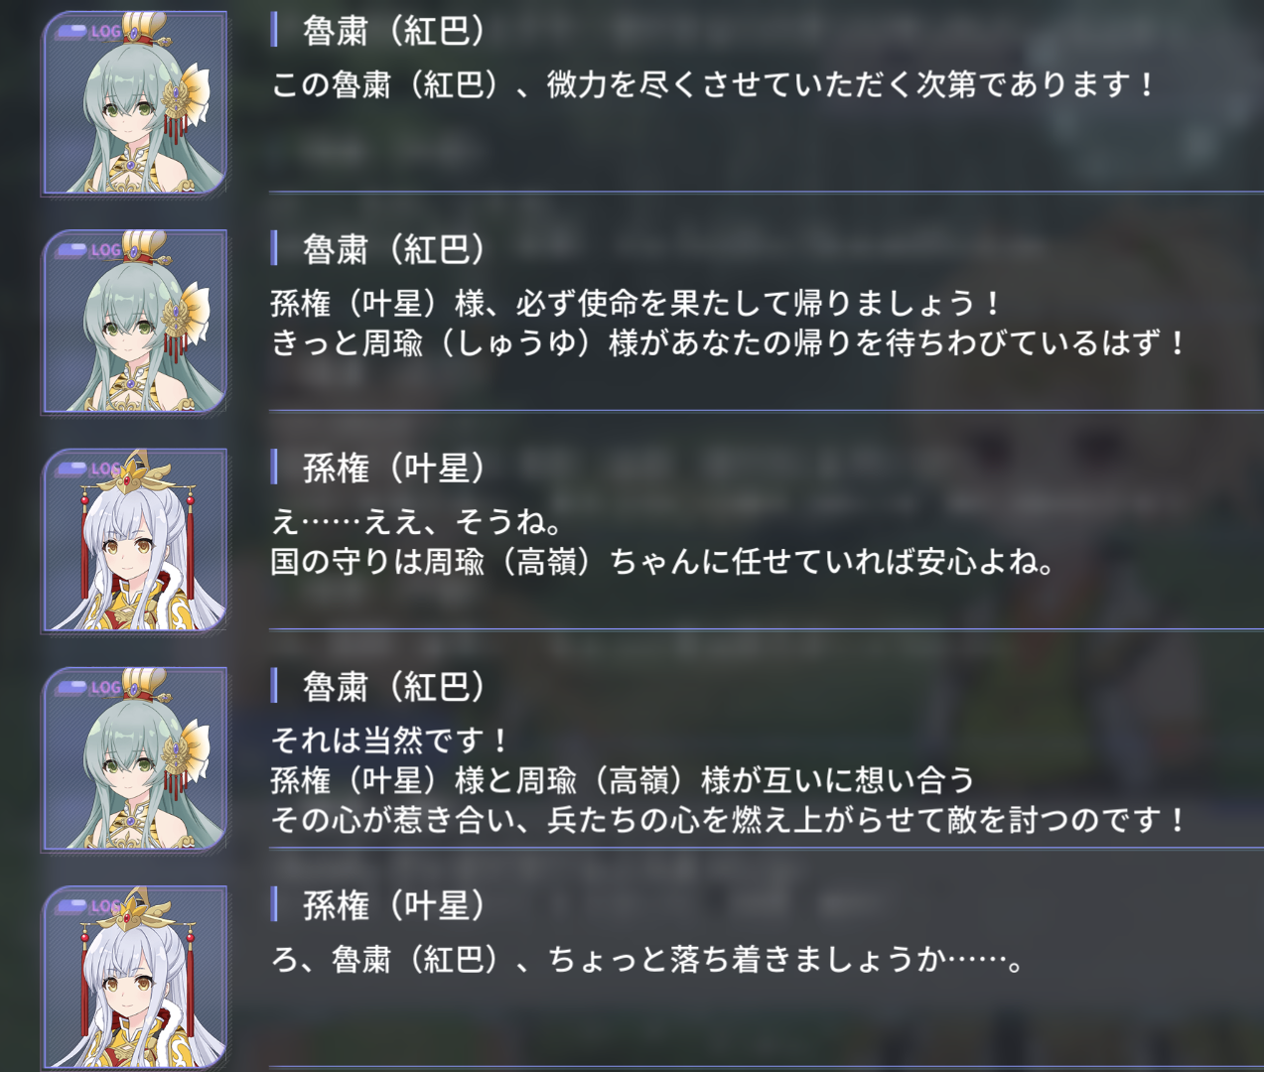This screenshot has width=1264, height=1072.
Task: Click the LOG badge beside the え……ええ、そうね line
Action: pos(88,468)
